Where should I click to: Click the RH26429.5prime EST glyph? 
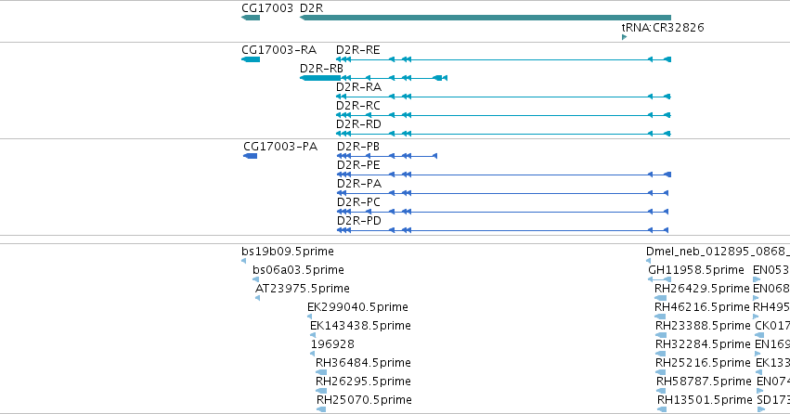(x=660, y=298)
